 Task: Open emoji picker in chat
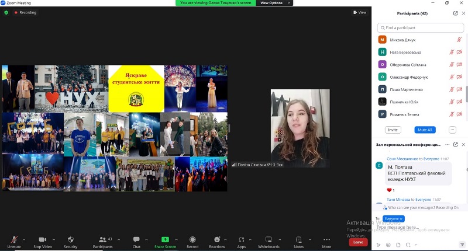[387, 245]
